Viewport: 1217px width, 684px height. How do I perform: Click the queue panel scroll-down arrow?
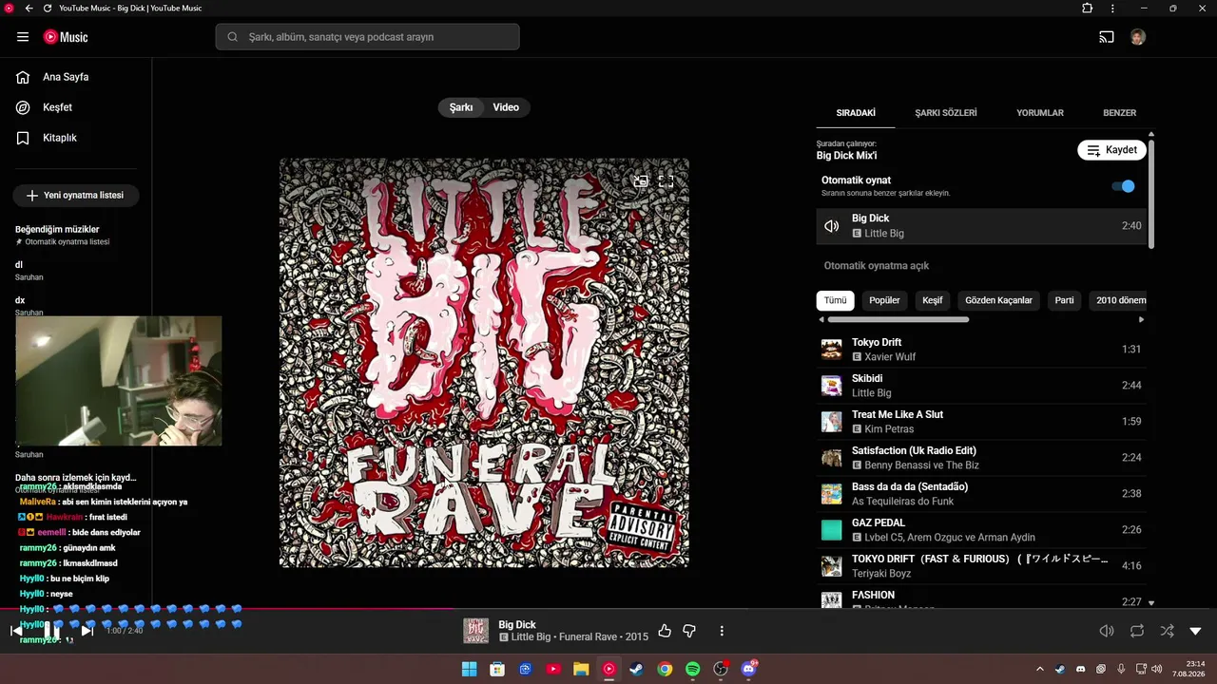point(1151,602)
